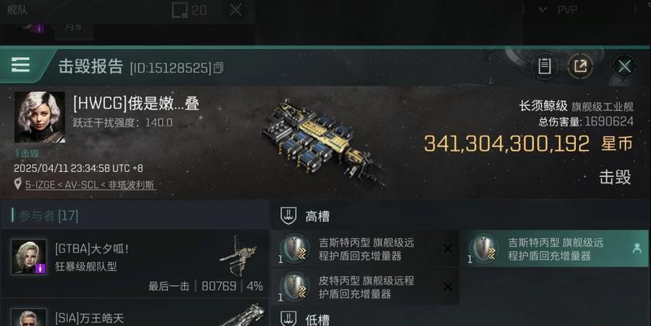Image resolution: width=651 pixels, height=326 pixels.
Task: Click the fleet window icon next to 20
Action: pos(179,10)
